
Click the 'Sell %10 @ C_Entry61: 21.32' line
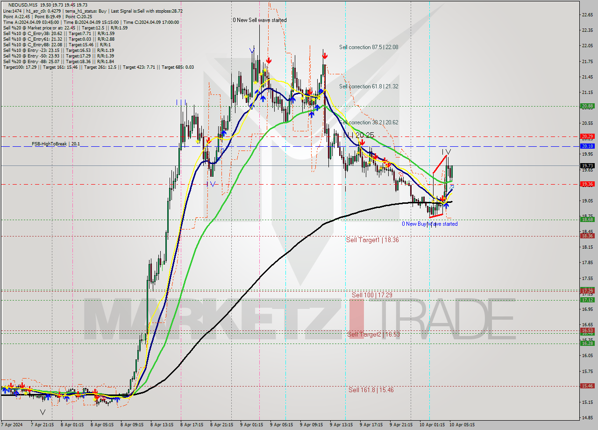tap(58, 39)
